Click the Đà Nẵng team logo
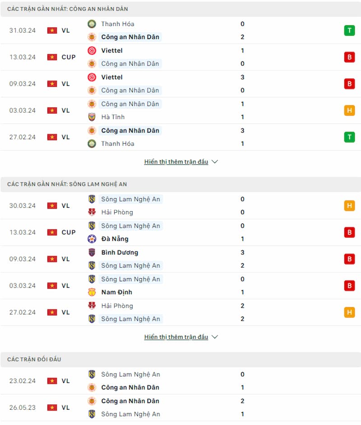The height and width of the screenshot is (425, 361). coord(92,239)
